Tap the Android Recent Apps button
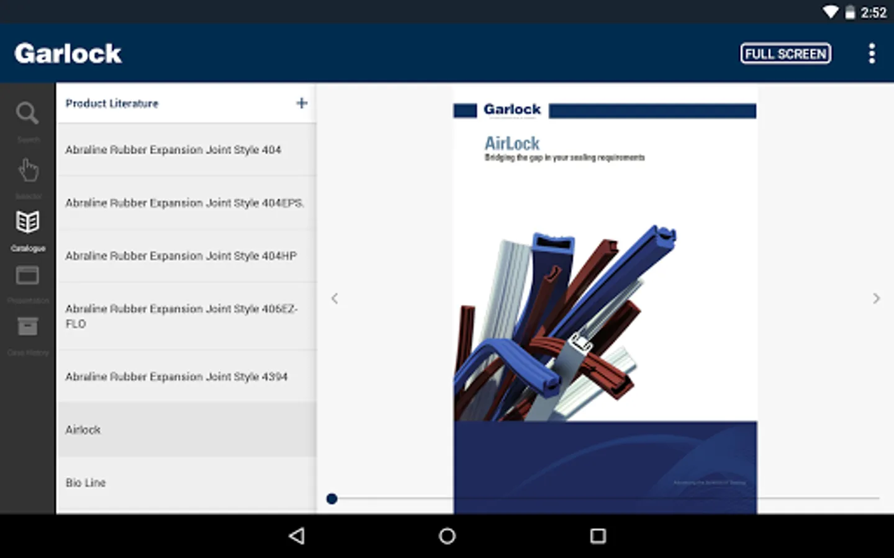Screen dimensions: 894x558 point(598,536)
